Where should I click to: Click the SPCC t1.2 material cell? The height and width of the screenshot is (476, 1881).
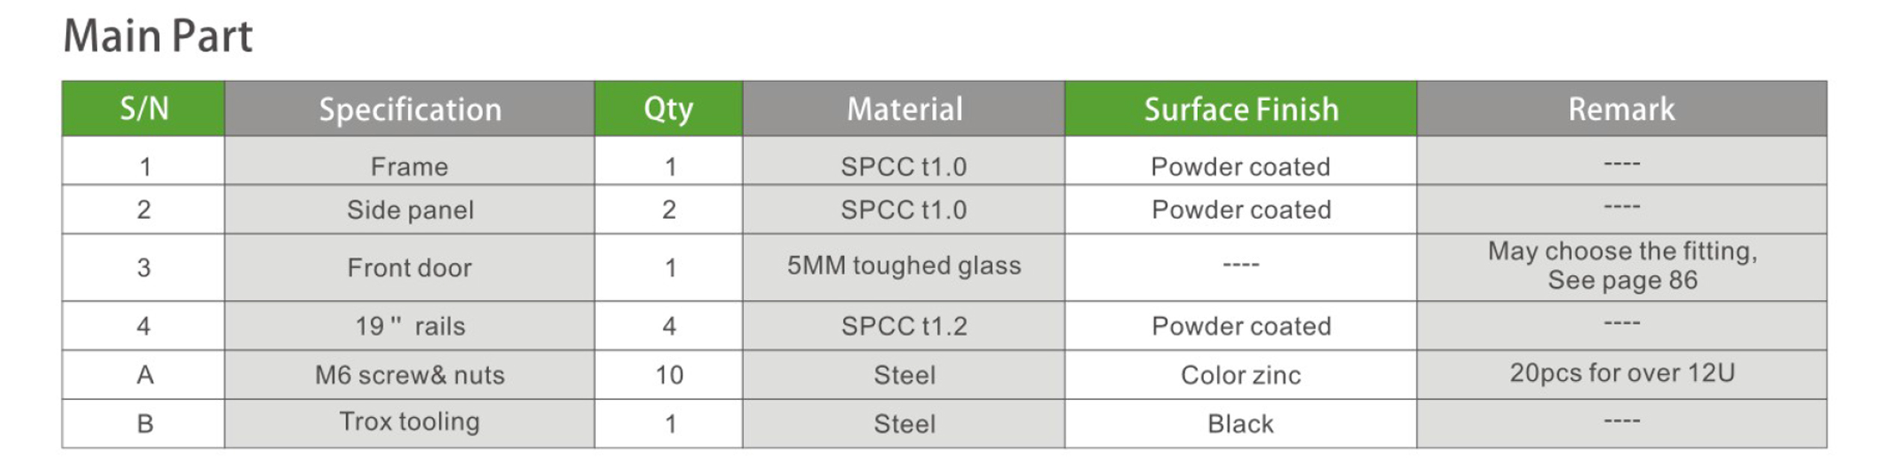903,326
